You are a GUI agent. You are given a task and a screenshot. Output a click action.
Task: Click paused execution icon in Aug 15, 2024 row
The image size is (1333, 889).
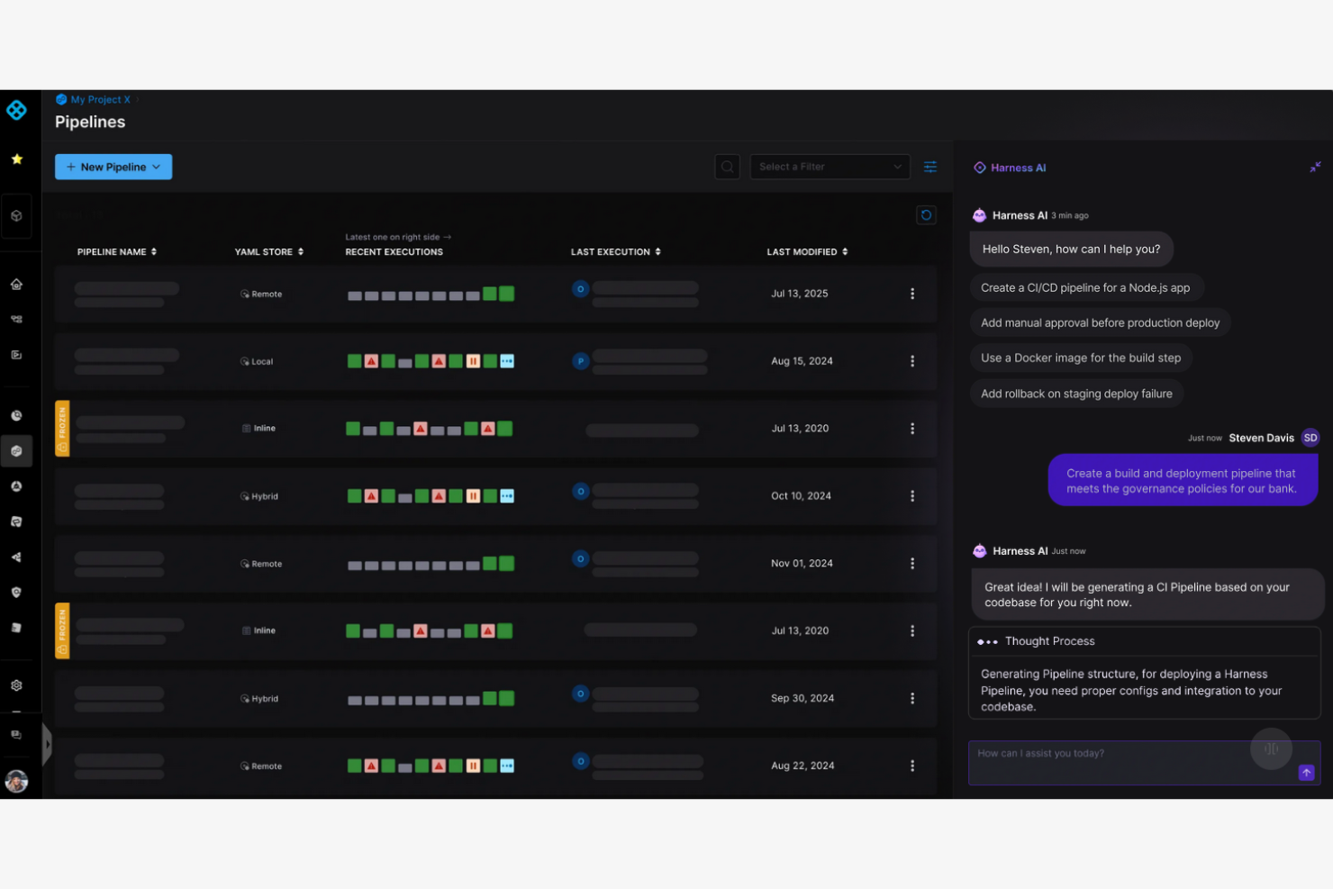coord(473,361)
